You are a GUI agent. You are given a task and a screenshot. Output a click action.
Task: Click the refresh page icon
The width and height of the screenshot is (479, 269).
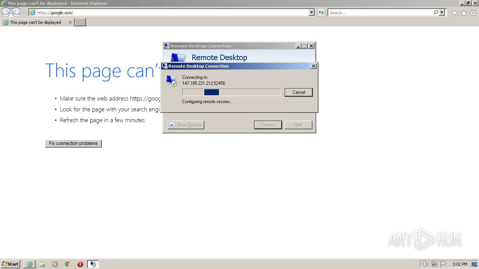click(x=321, y=13)
